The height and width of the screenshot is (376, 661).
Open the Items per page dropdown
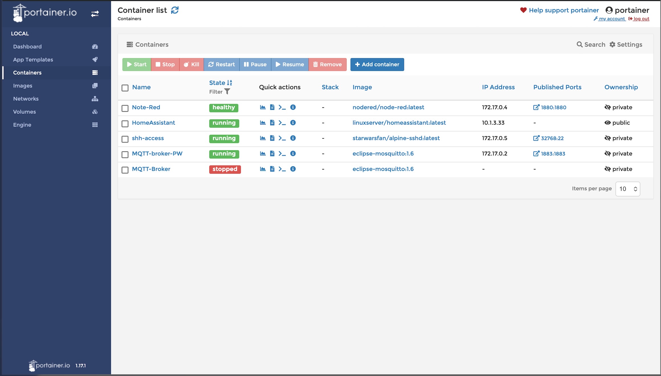[628, 189]
